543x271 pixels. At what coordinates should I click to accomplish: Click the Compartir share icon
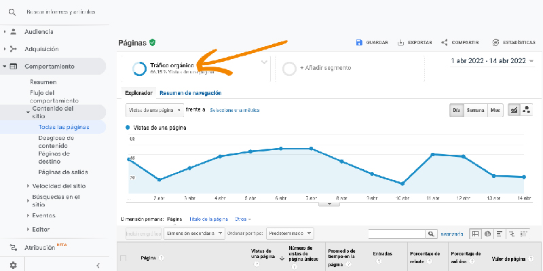pos(445,43)
